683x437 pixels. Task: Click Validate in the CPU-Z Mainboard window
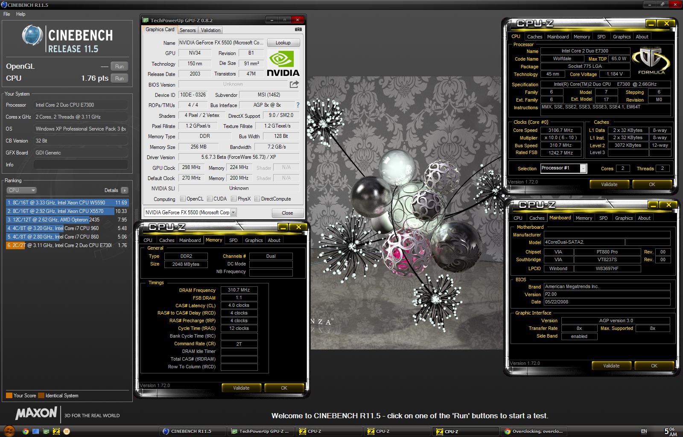pyautogui.click(x=611, y=366)
